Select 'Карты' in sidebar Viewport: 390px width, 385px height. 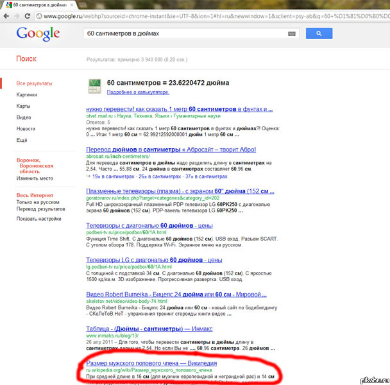click(24, 106)
